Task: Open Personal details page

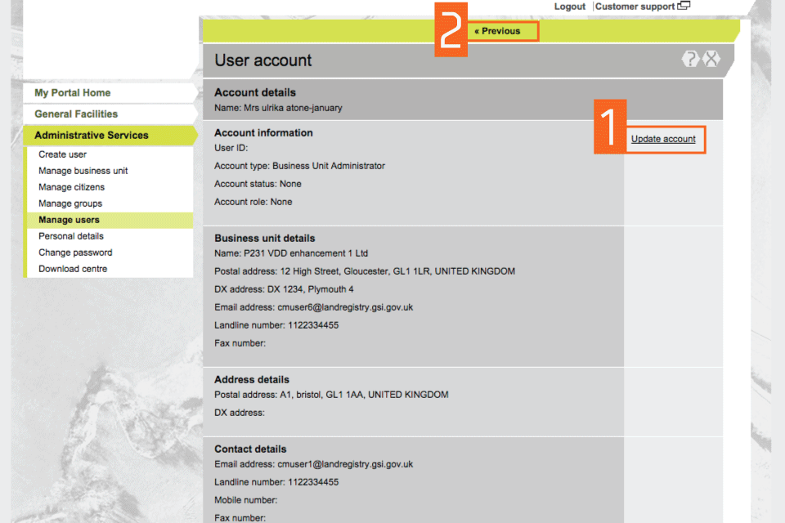Action: pyautogui.click(x=71, y=236)
